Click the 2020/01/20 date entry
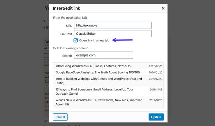215x126 pixels. click(x=155, y=73)
